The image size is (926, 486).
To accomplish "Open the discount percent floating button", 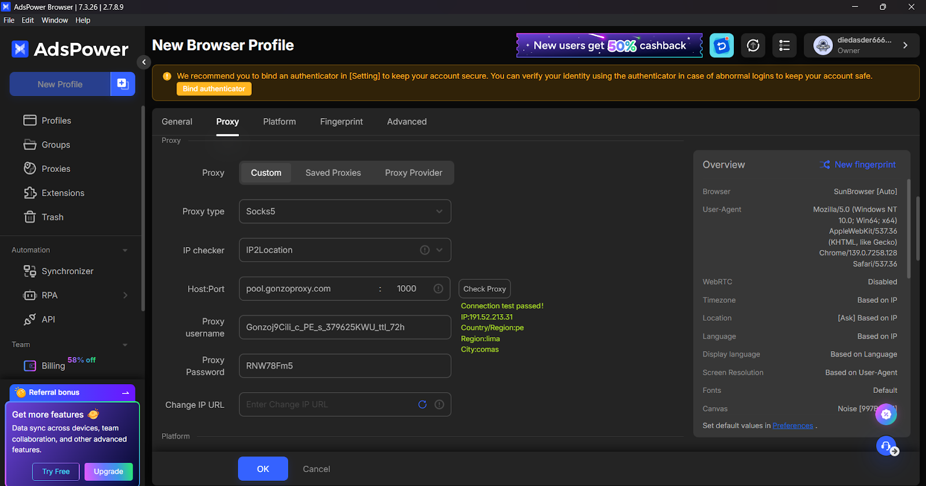I will [886, 414].
